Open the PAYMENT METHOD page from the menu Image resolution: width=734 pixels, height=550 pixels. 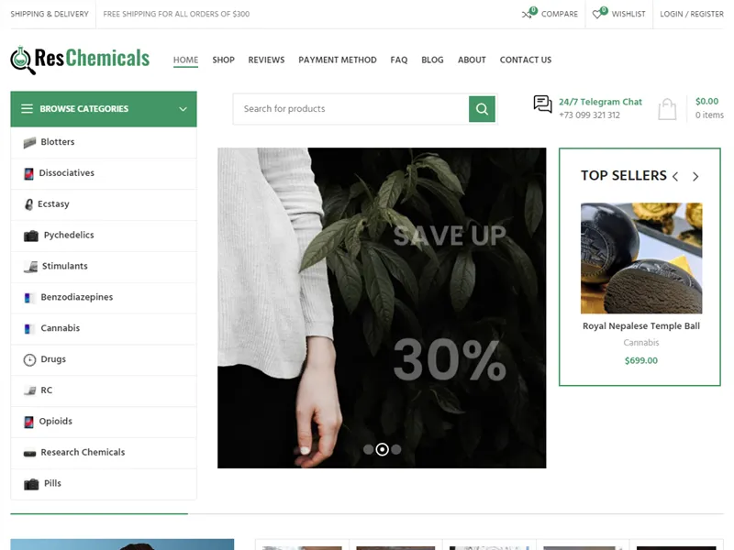point(337,60)
